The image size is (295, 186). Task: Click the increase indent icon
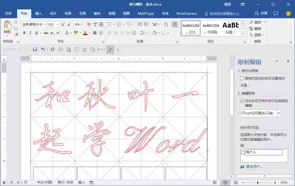pyautogui.click(x=146, y=24)
